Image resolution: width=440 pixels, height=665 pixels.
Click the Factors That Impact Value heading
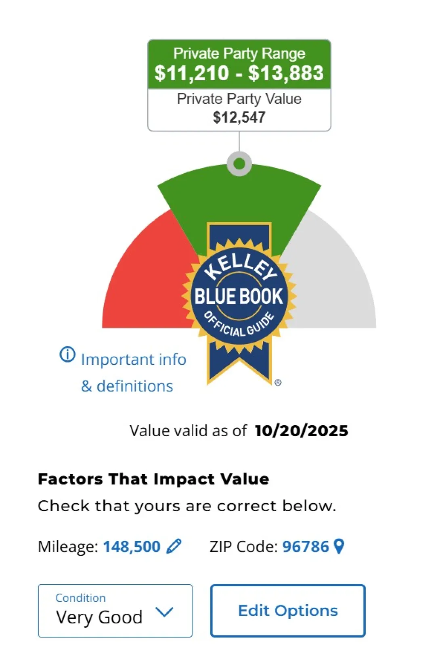[153, 479]
